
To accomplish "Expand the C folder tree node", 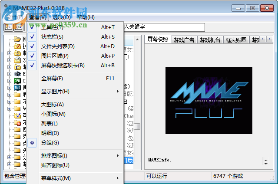I will coord(9,67).
